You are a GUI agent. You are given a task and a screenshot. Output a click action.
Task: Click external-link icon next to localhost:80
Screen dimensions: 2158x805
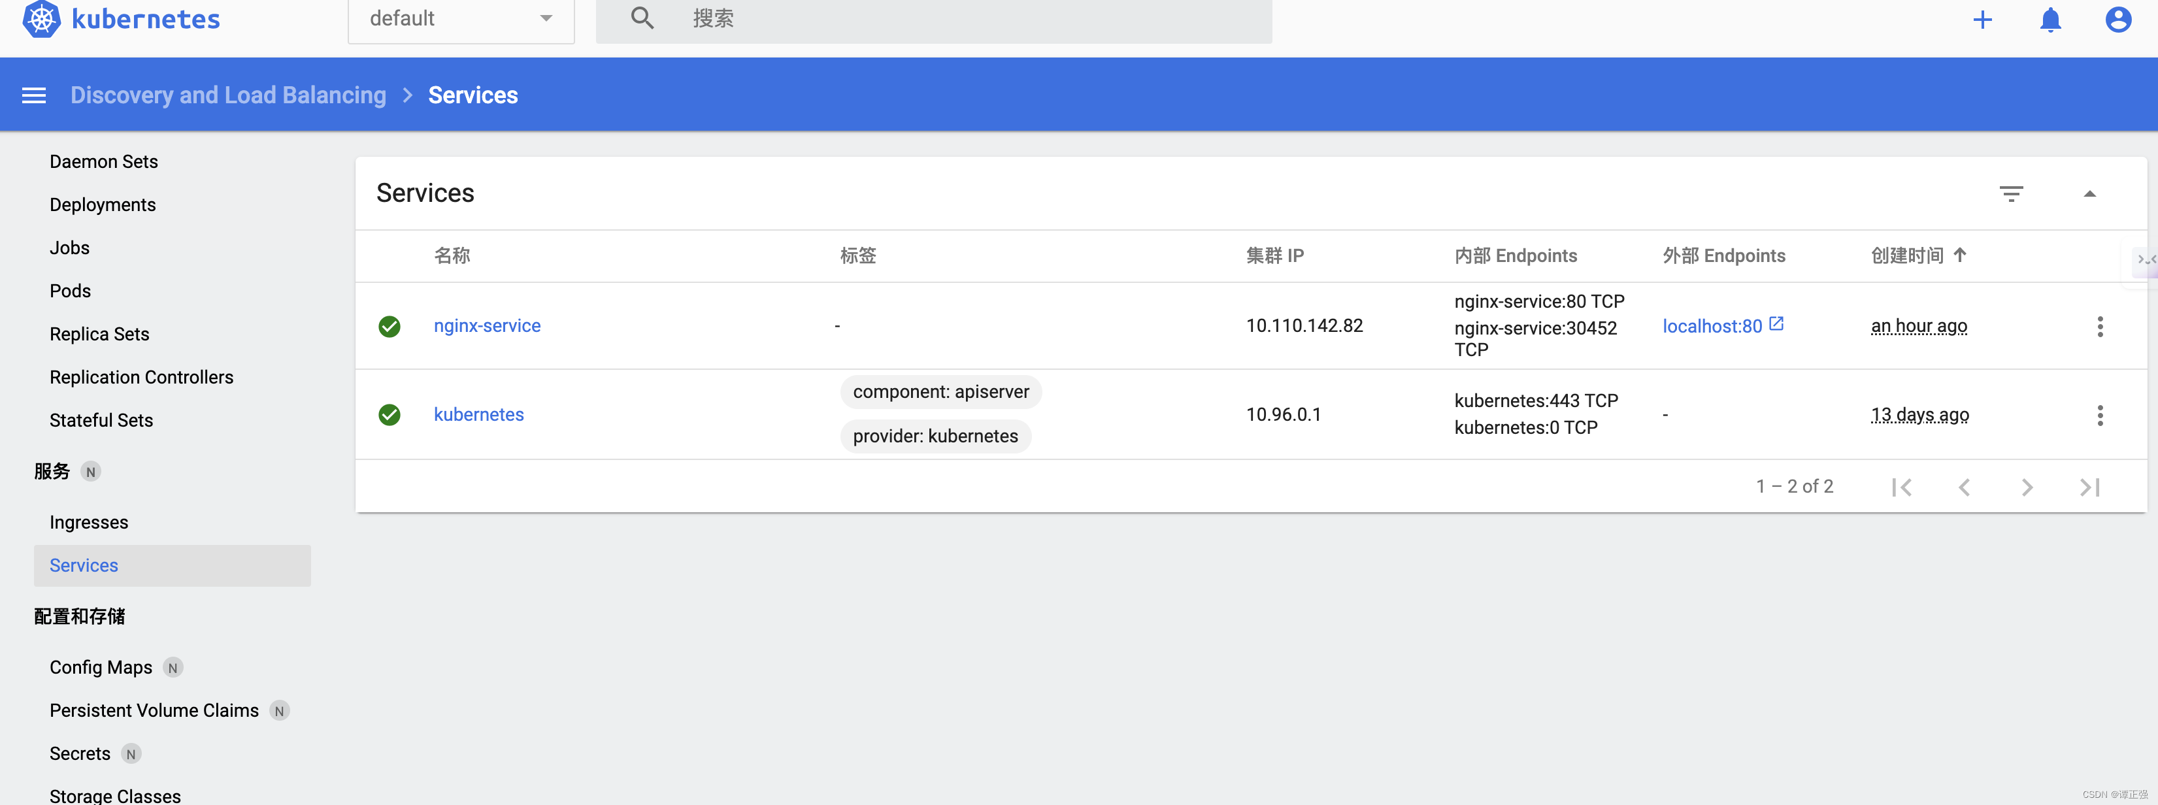click(x=1775, y=324)
